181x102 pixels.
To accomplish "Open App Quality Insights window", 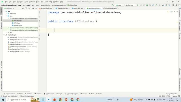I will pos(71,94).
